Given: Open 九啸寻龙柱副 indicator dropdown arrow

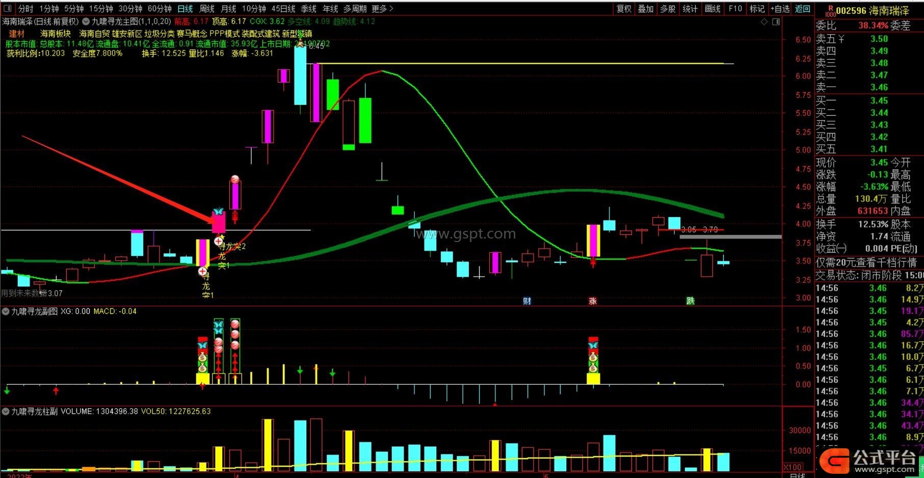Looking at the screenshot, I should tap(5, 411).
